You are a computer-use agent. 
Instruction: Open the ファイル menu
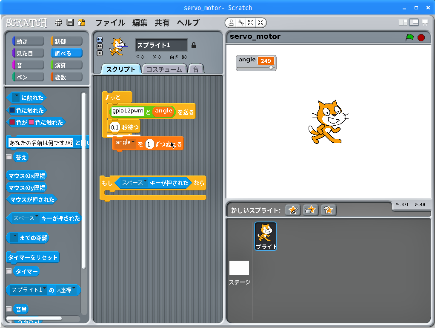pos(110,23)
